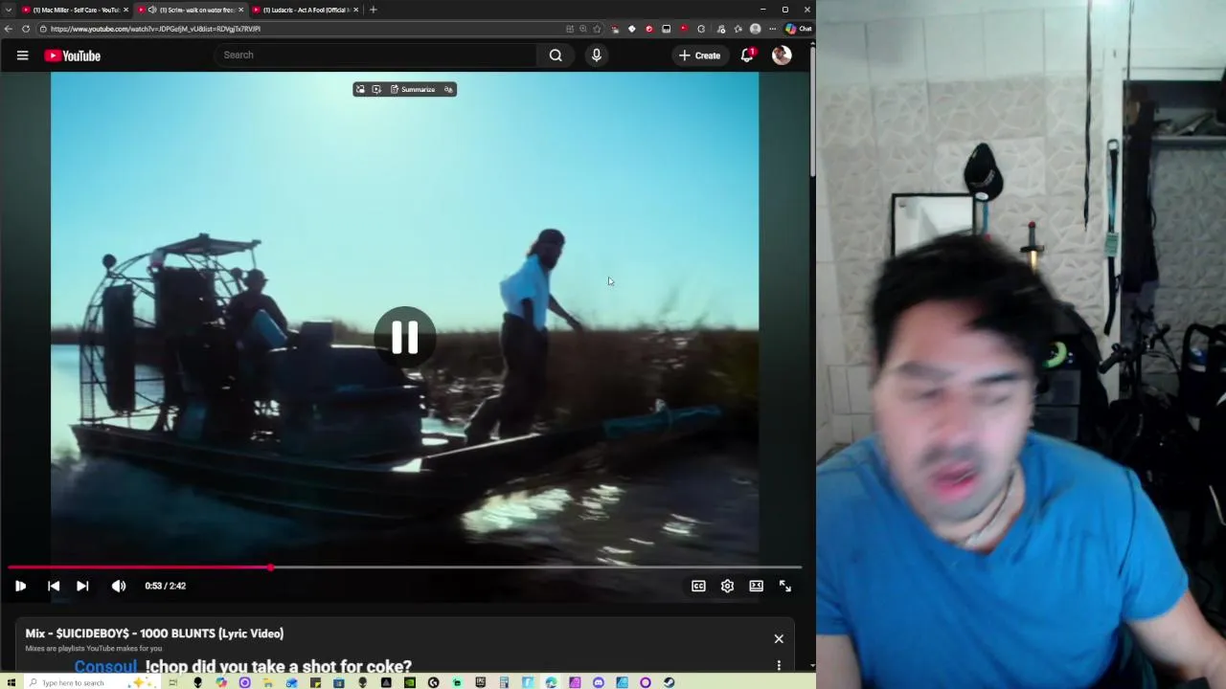Pause video using center overlay button

(x=404, y=337)
